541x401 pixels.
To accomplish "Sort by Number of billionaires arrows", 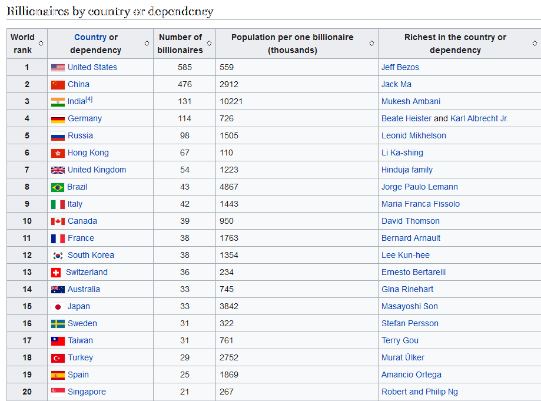I will tap(209, 44).
